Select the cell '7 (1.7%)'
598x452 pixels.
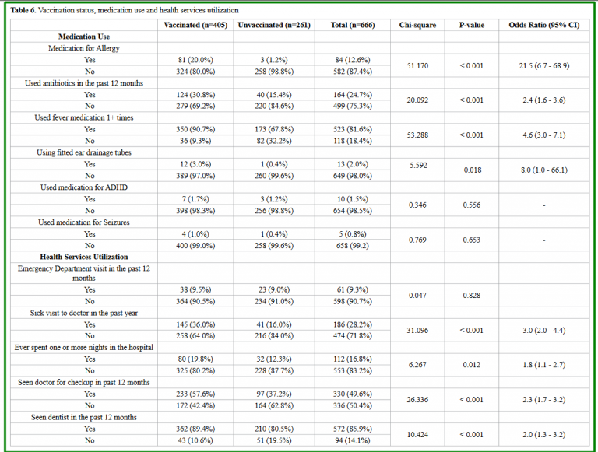[195, 199]
